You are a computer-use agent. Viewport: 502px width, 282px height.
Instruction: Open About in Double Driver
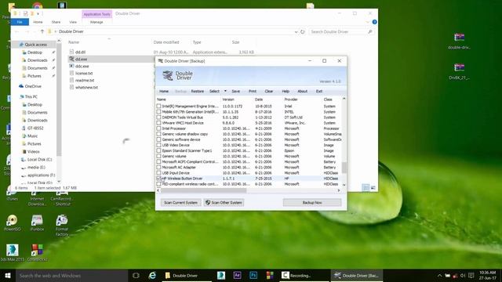coord(302,92)
